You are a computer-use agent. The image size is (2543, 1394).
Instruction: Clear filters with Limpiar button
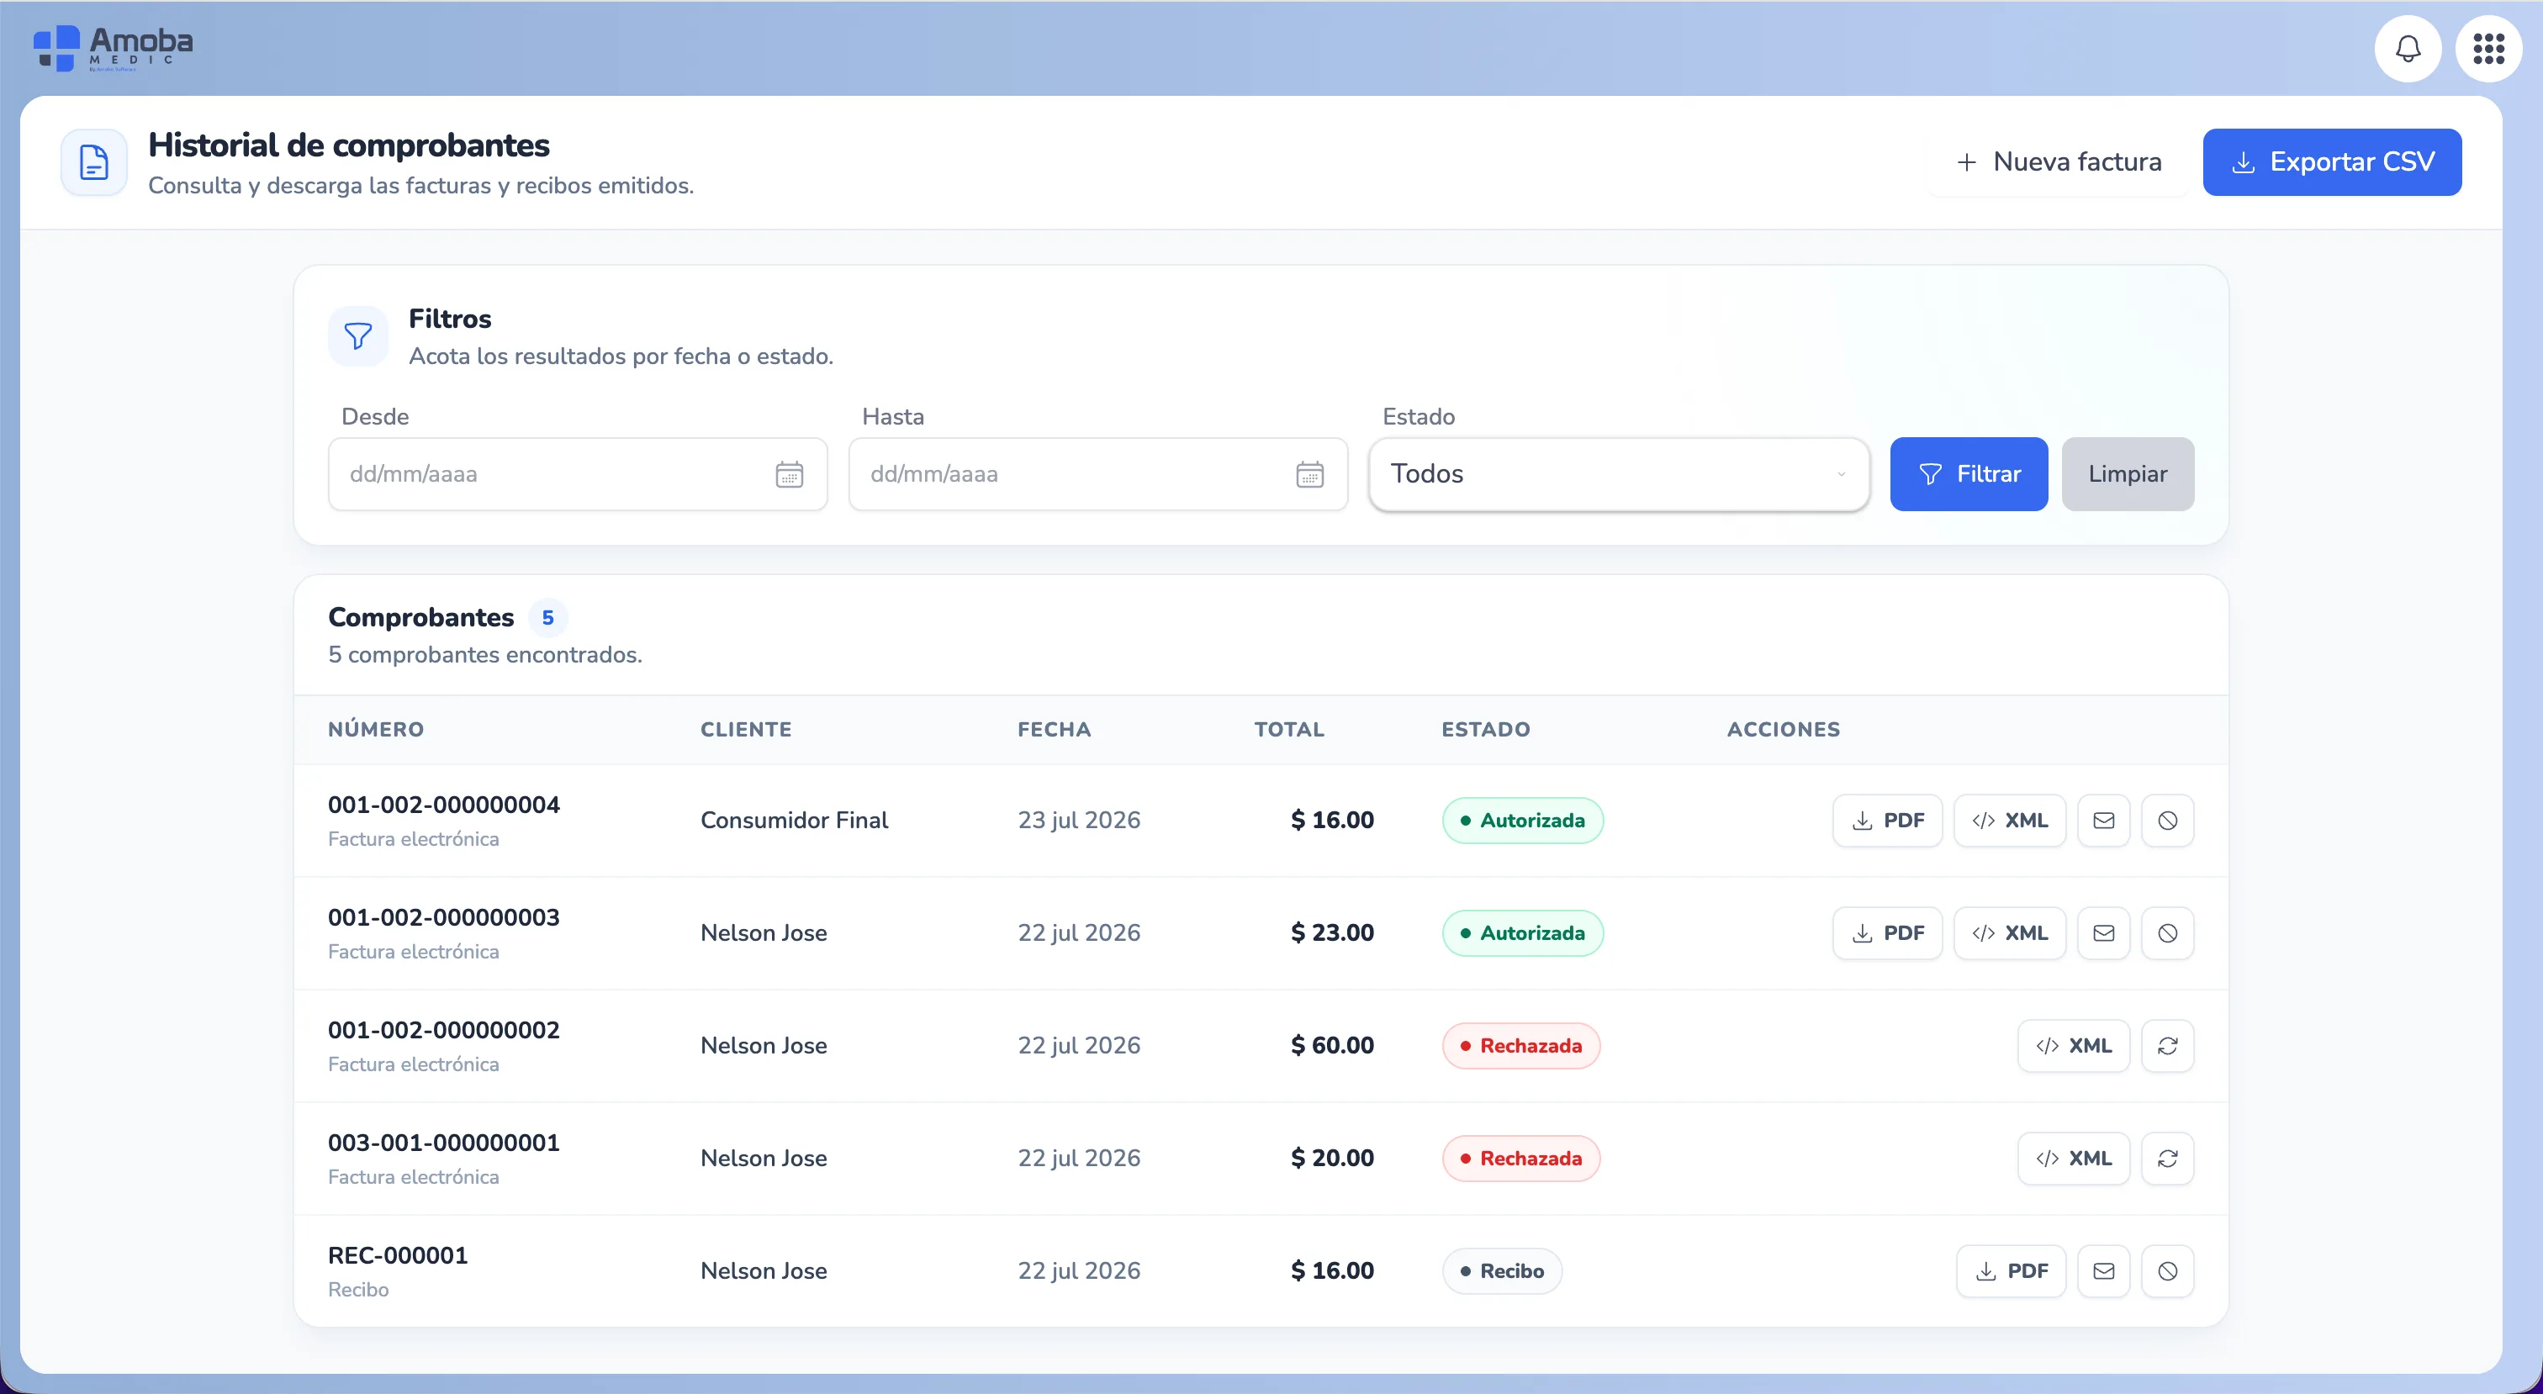tap(2128, 474)
